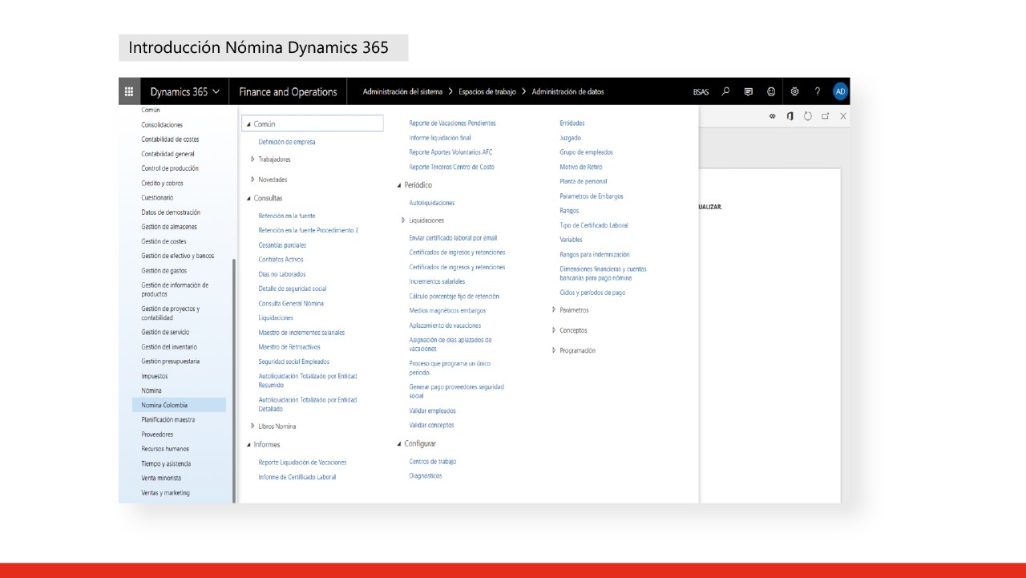Image resolution: width=1026 pixels, height=578 pixels.
Task: Expand the Liquidaciones group under Periódico
Action: pos(403,220)
